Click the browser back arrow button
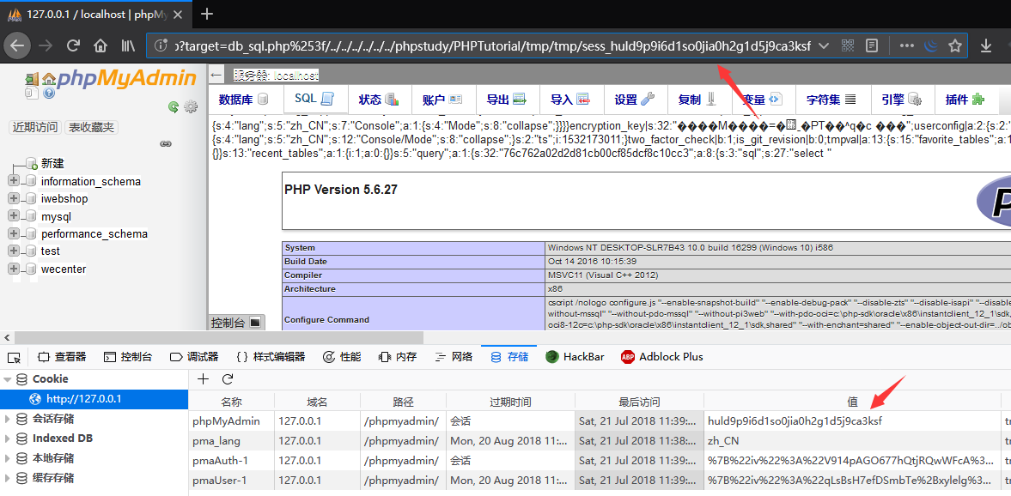This screenshot has width=1011, height=496. (x=17, y=45)
